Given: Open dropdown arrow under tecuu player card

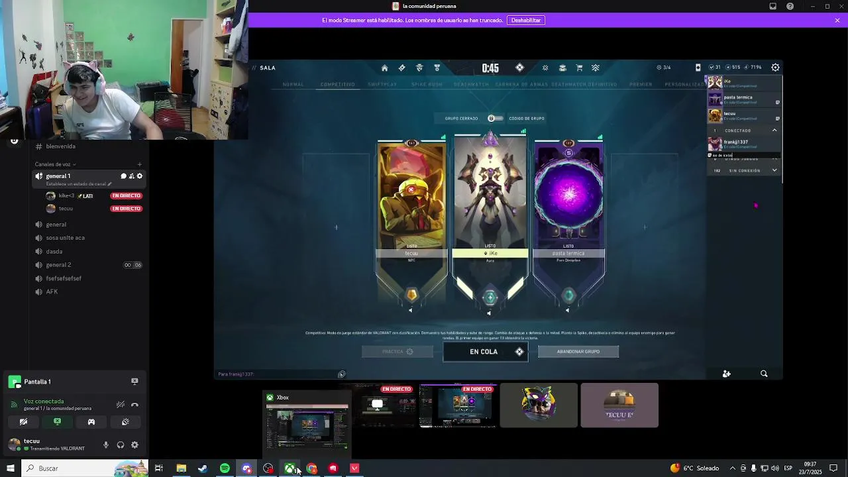Looking at the screenshot, I should click(410, 310).
